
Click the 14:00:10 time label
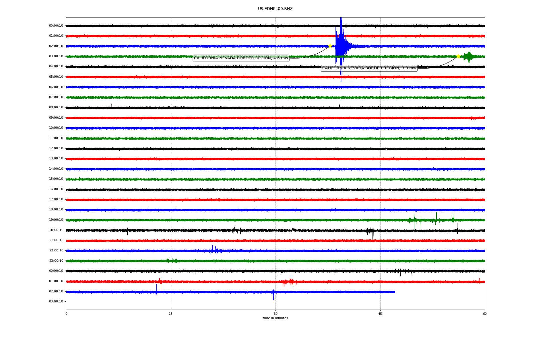[x=56, y=169]
